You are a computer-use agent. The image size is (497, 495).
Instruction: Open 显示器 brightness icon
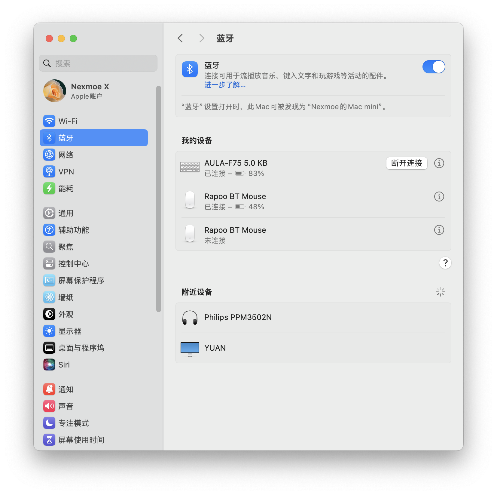(49, 331)
